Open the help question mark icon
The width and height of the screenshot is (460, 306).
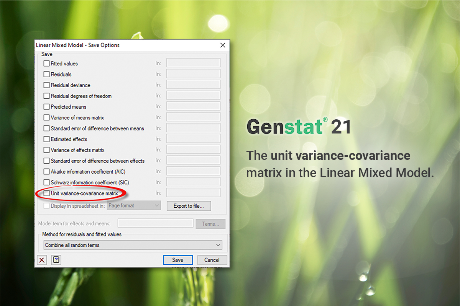(x=56, y=260)
